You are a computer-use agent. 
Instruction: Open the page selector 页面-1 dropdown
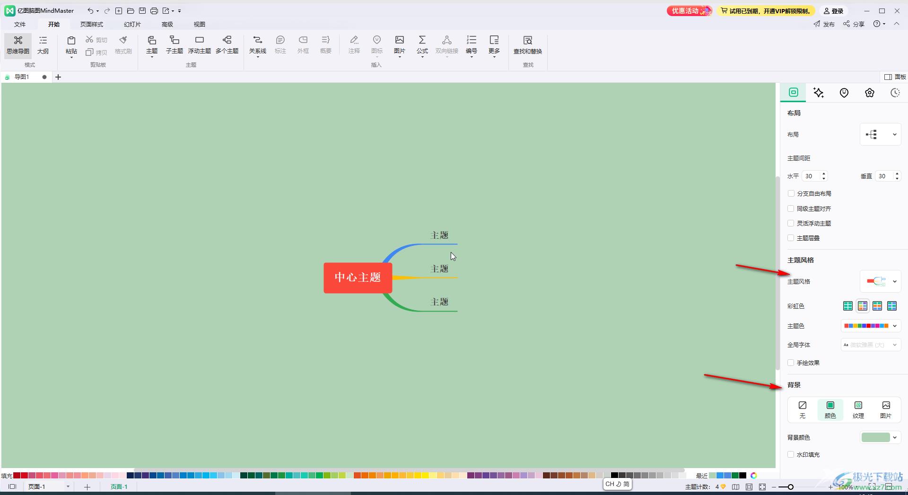[x=68, y=486]
